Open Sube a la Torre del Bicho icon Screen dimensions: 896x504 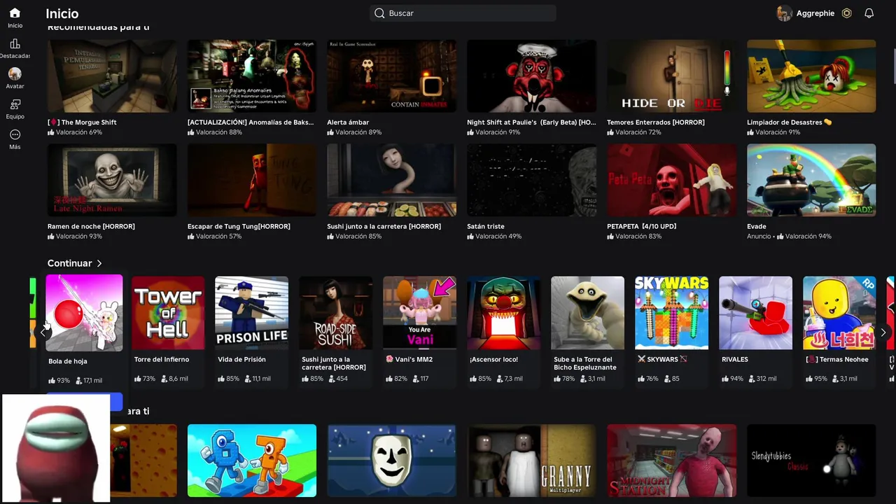click(x=588, y=313)
